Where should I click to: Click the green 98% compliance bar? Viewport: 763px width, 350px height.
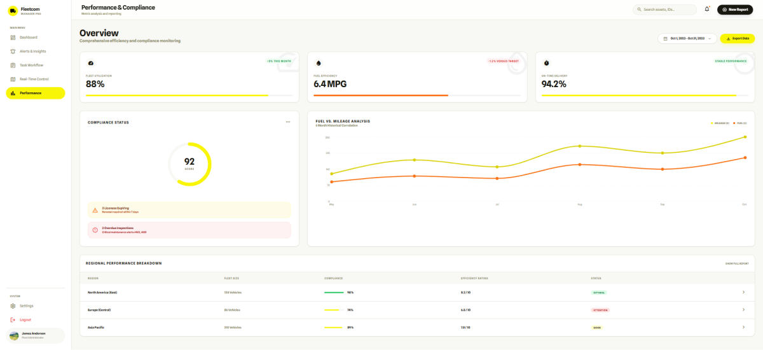pos(334,293)
